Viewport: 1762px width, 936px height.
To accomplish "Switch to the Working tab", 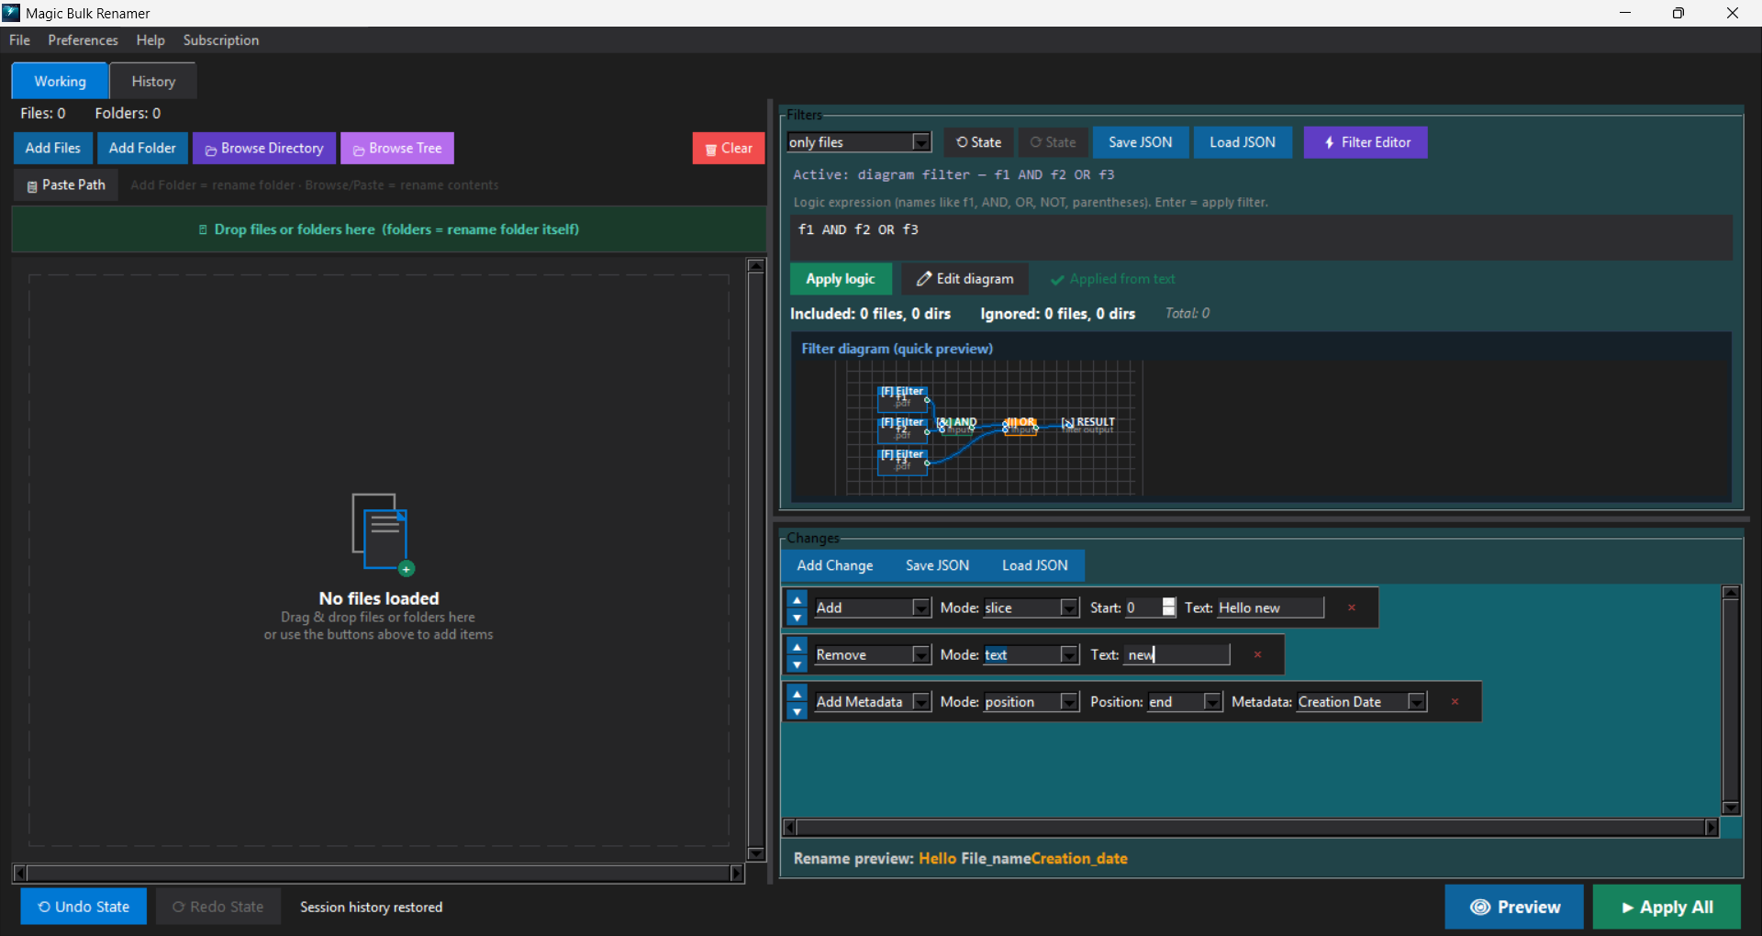I will click(x=60, y=81).
